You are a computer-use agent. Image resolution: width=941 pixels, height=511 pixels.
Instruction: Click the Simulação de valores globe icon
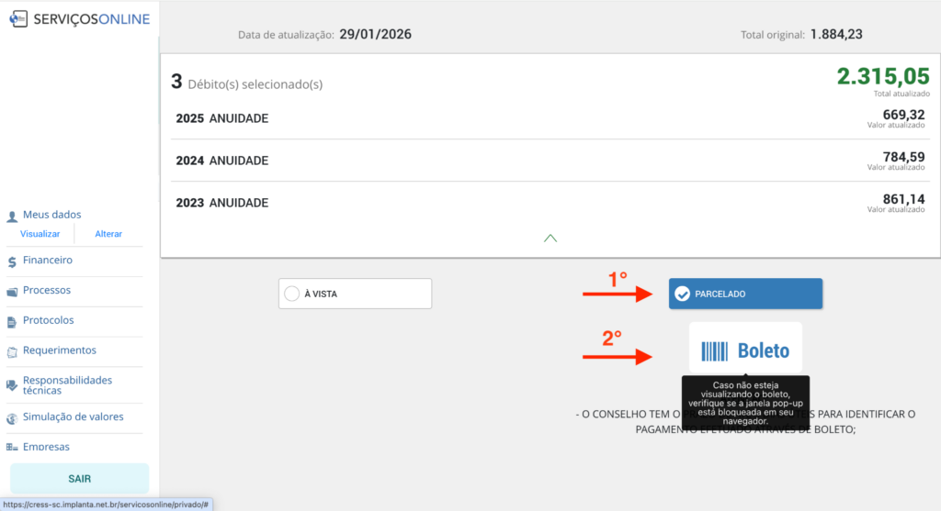click(x=12, y=417)
